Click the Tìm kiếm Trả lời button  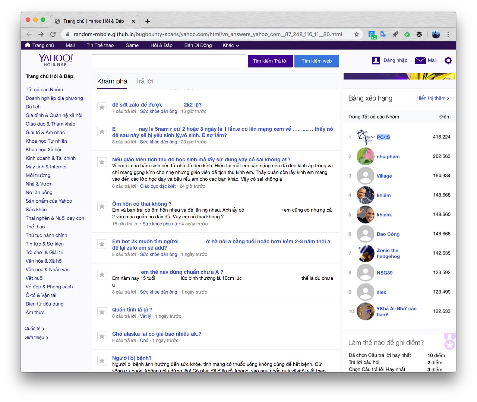pyautogui.click(x=270, y=61)
